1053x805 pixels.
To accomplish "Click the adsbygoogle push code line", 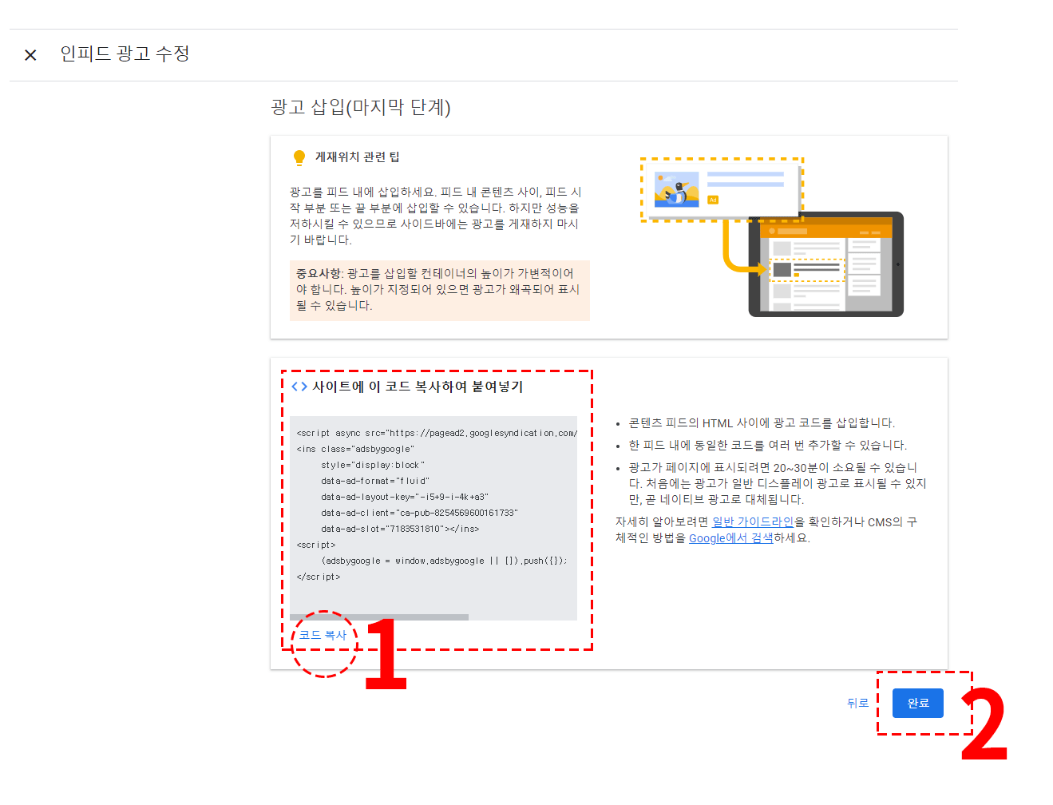I will coord(444,561).
